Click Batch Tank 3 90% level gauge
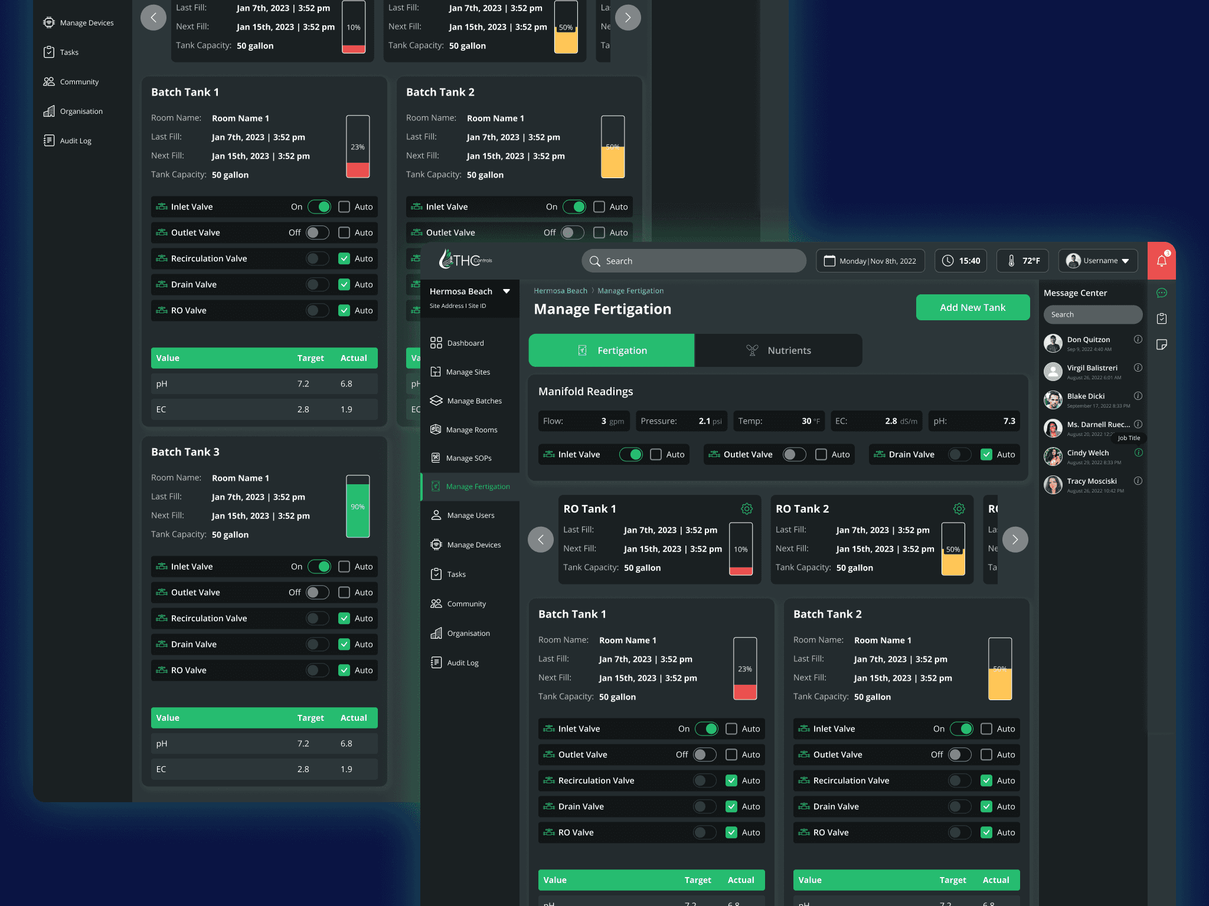The width and height of the screenshot is (1209, 906). 358,506
